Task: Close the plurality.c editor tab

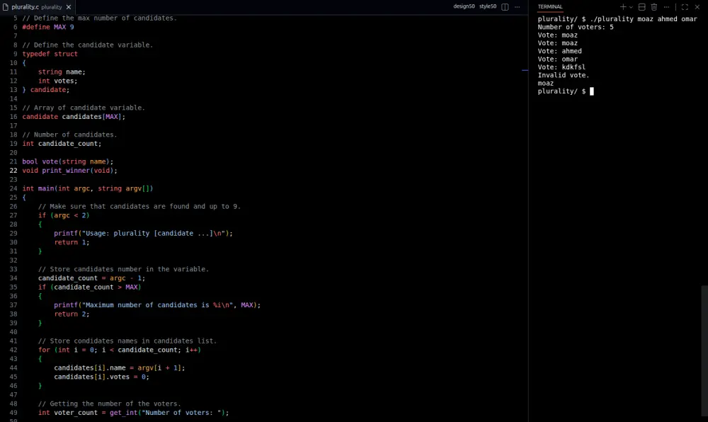Action: point(69,7)
